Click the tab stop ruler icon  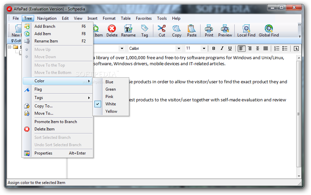[296, 48]
